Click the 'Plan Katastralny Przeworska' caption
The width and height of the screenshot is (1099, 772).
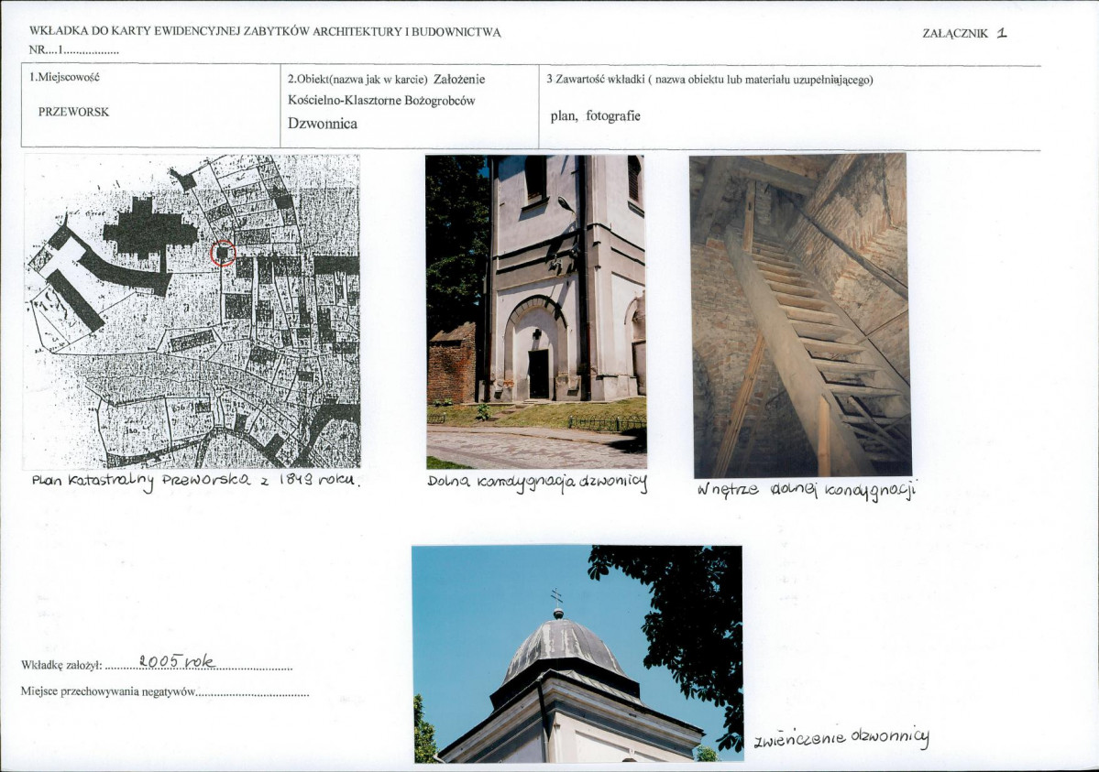(x=196, y=482)
